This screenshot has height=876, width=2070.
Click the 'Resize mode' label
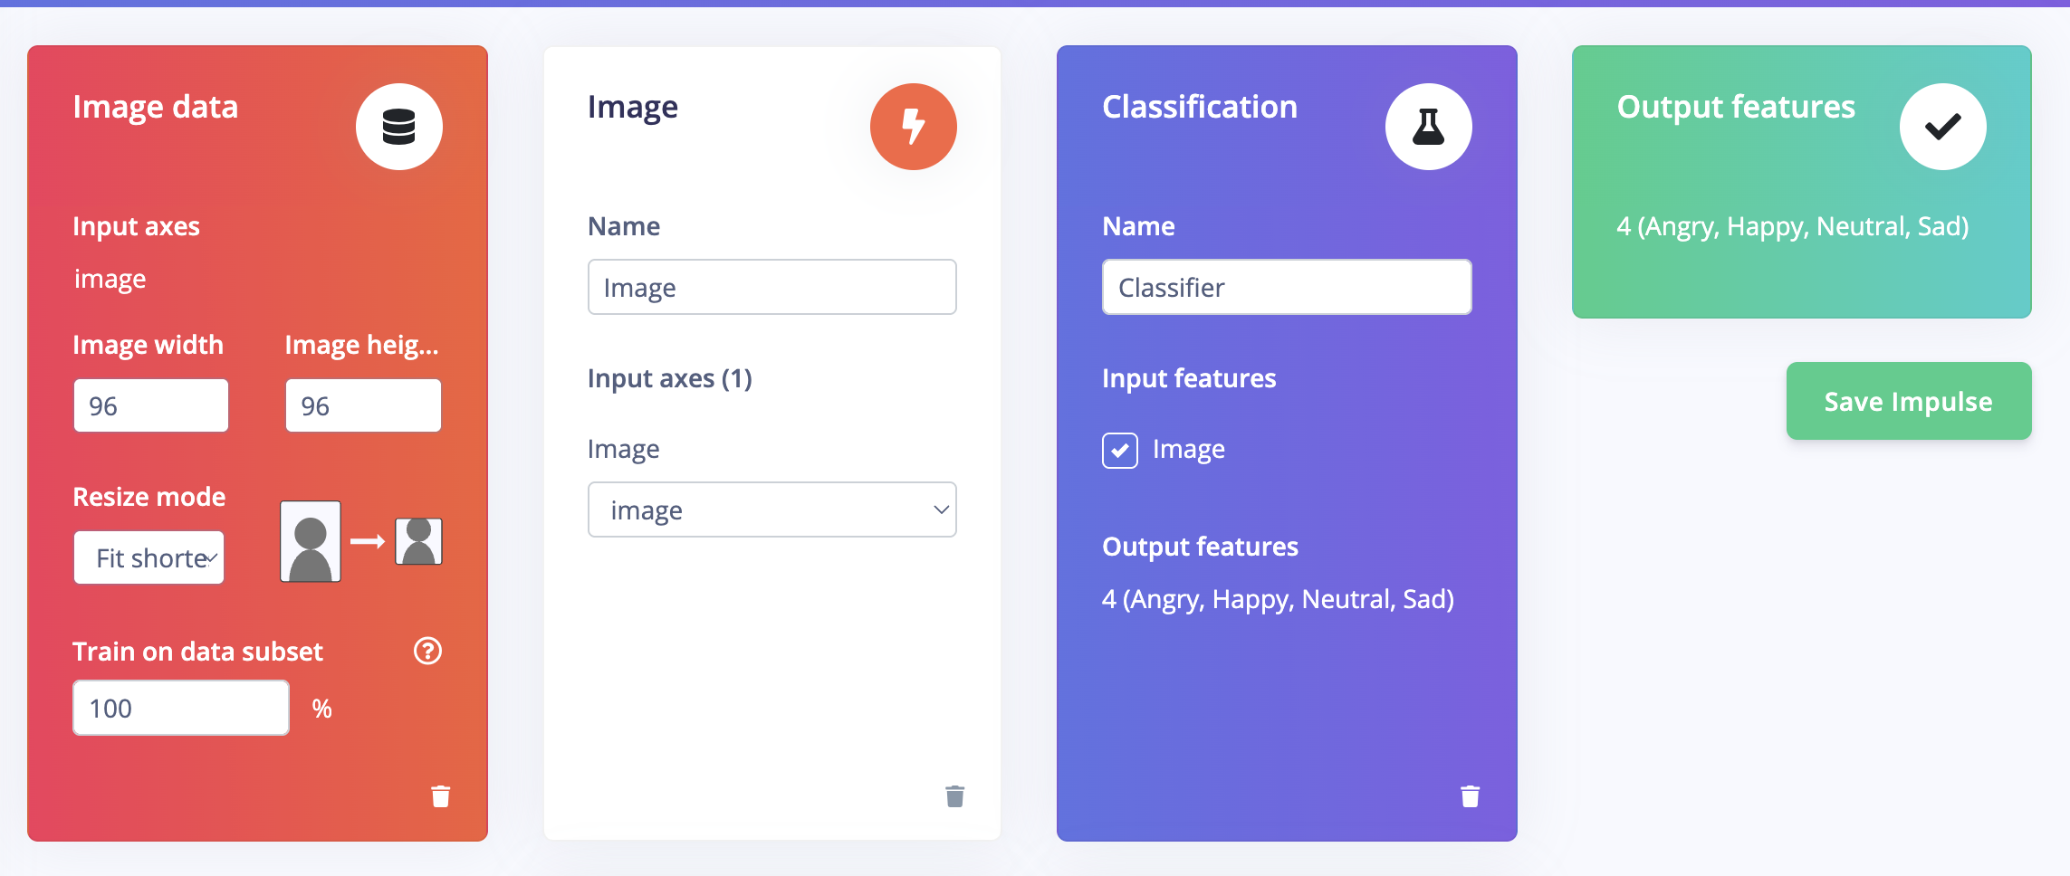click(149, 497)
